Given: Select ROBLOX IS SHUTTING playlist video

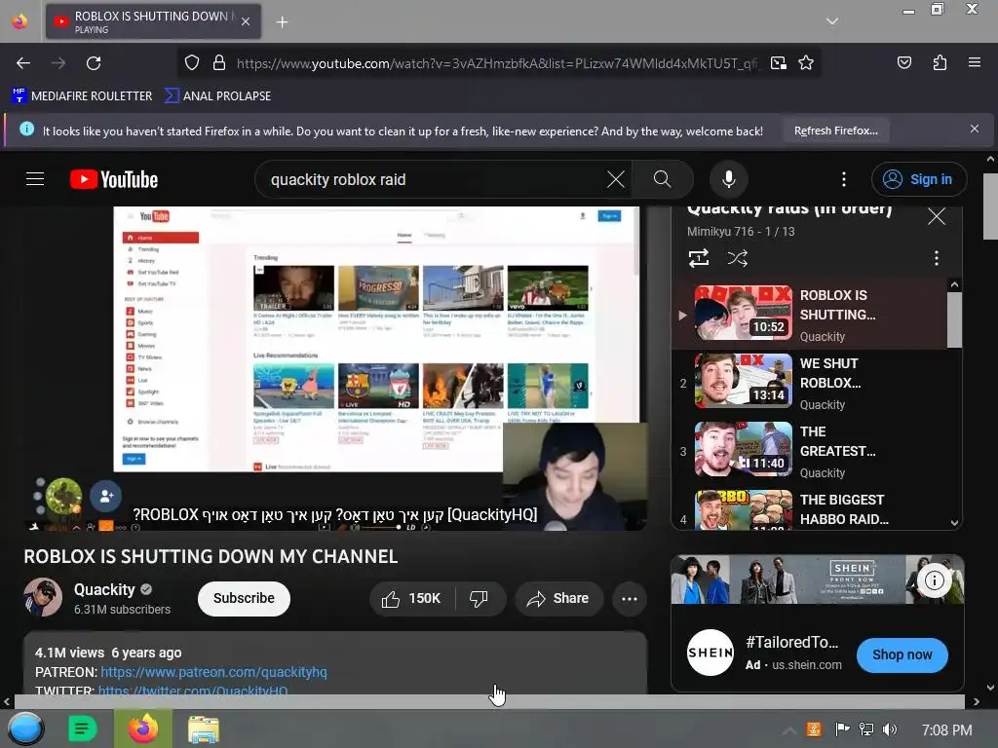Looking at the screenshot, I should [810, 316].
